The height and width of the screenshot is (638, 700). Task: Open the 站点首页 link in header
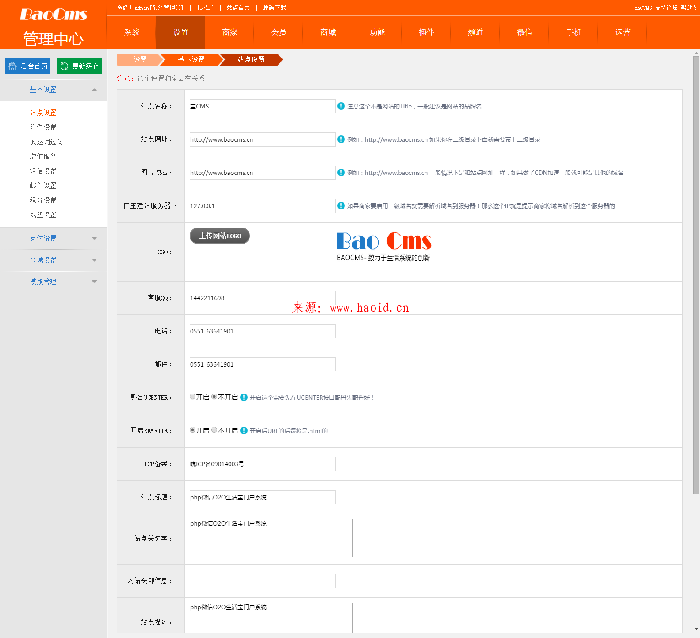(x=238, y=8)
